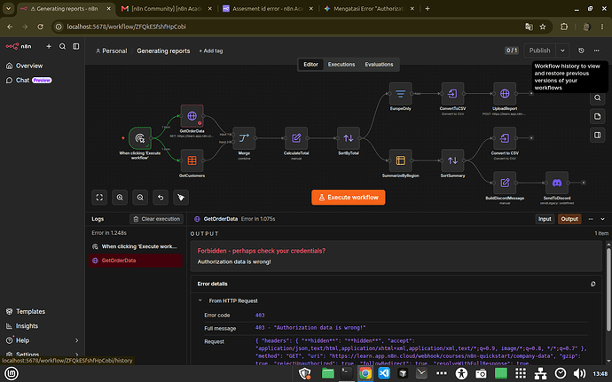Toggle the canvas side panel icon
The image size is (612, 382).
point(597,135)
